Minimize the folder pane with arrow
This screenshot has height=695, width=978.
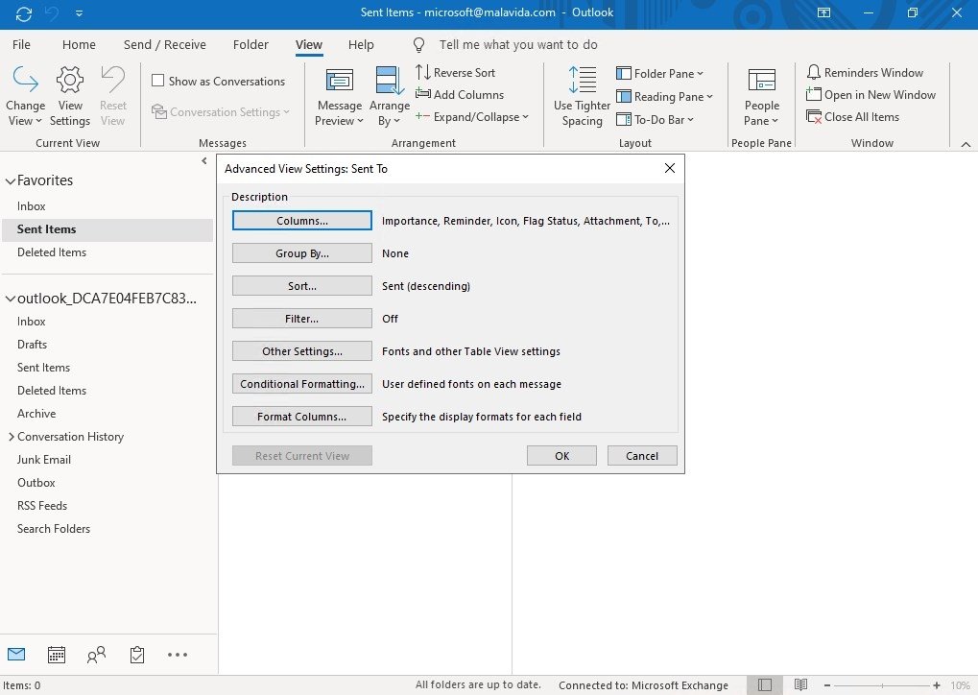click(204, 161)
